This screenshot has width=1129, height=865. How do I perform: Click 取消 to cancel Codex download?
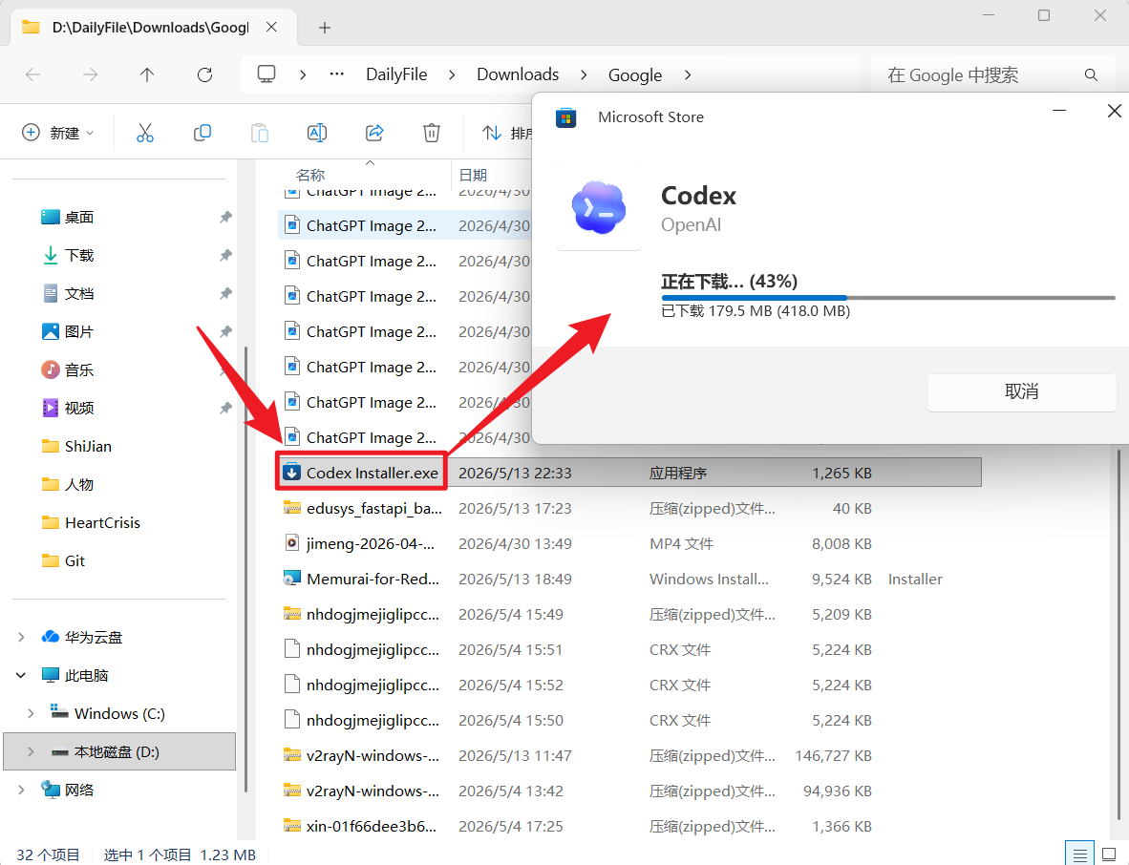[1021, 392]
